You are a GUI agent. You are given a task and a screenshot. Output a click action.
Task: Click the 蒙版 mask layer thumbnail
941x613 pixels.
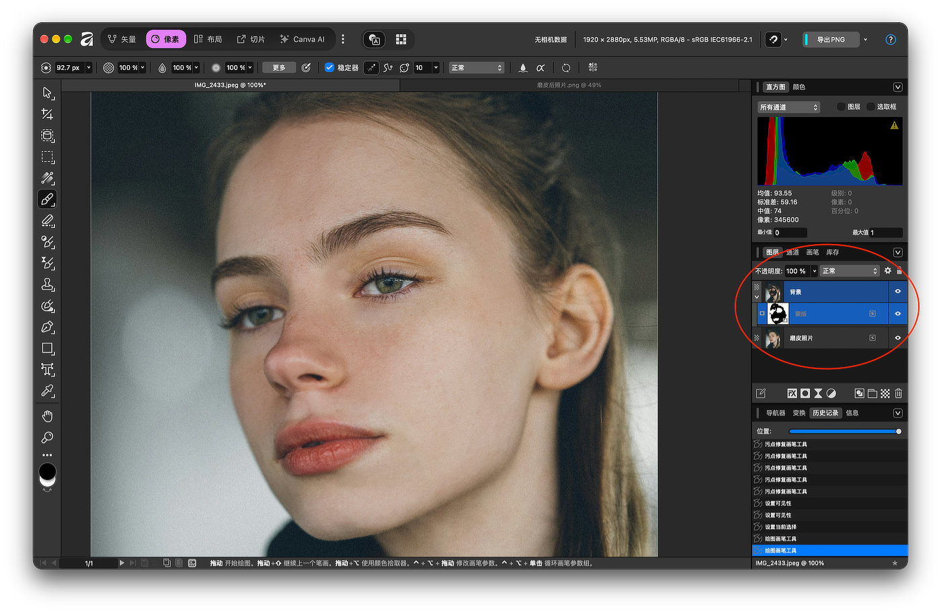point(778,314)
